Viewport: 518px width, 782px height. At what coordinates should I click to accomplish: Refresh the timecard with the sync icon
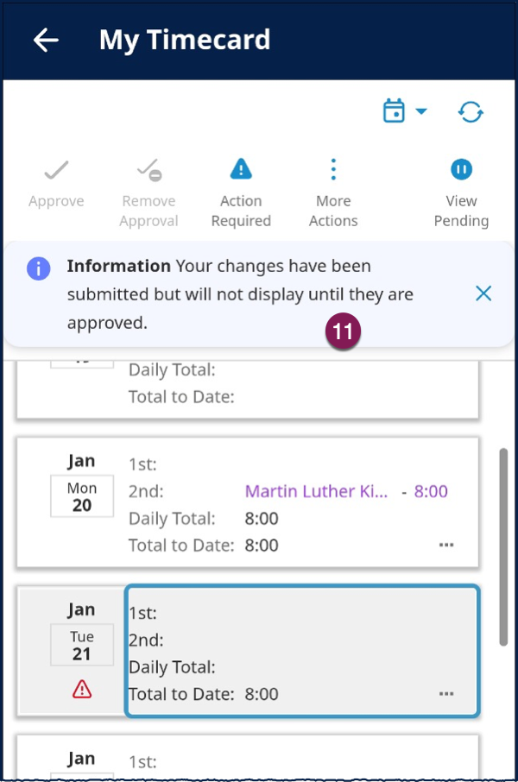click(471, 111)
